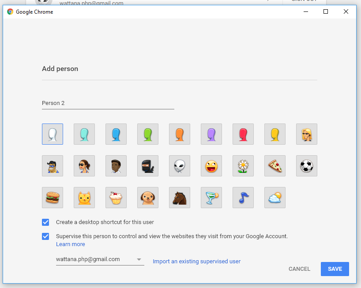The width and height of the screenshot is (361, 288).
Task: Pick the yellow cat avatar
Action: point(84,198)
